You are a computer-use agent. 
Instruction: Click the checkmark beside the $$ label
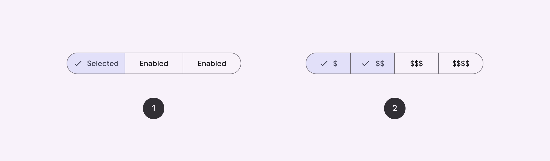(x=365, y=63)
